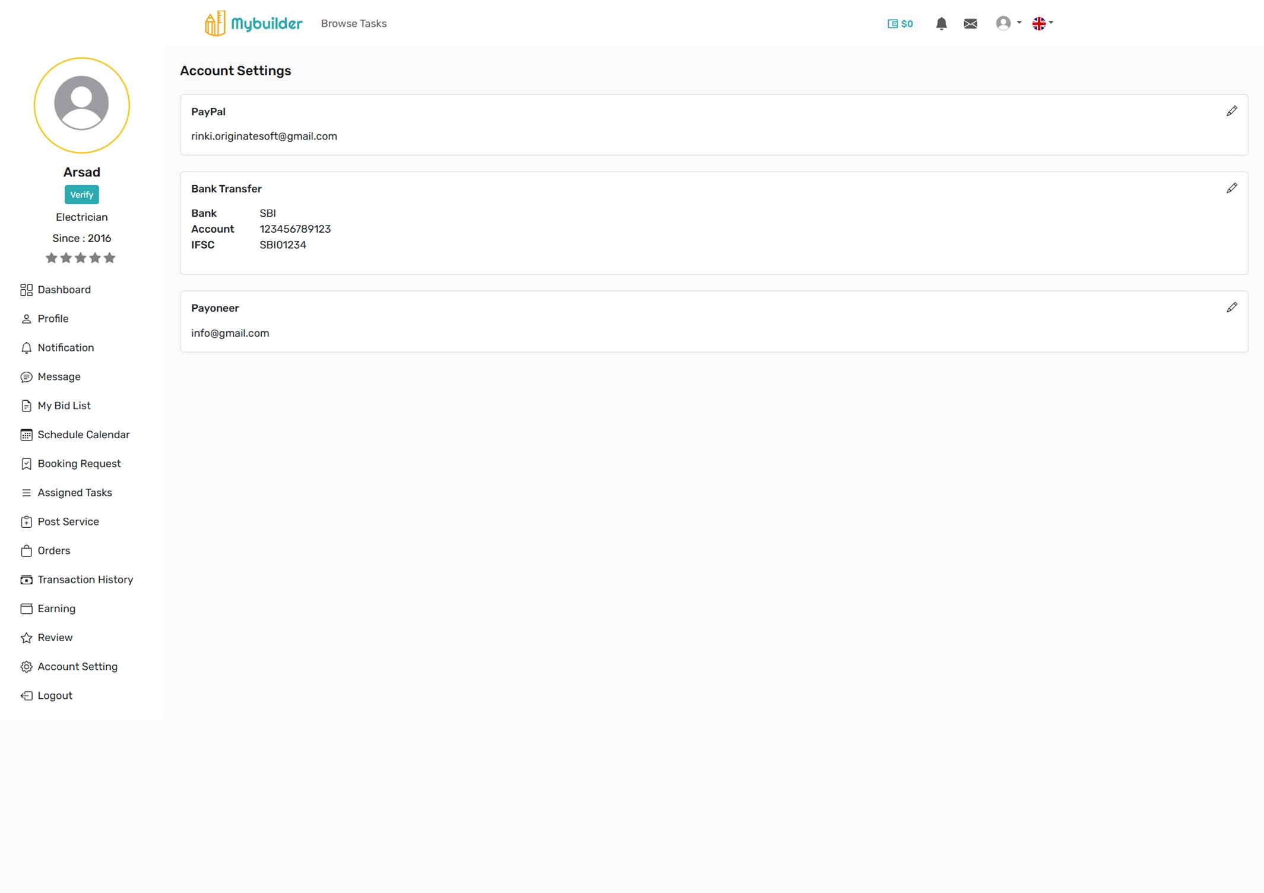Click the Verify badge button
Screen dimensions: 1264x893
pos(81,195)
